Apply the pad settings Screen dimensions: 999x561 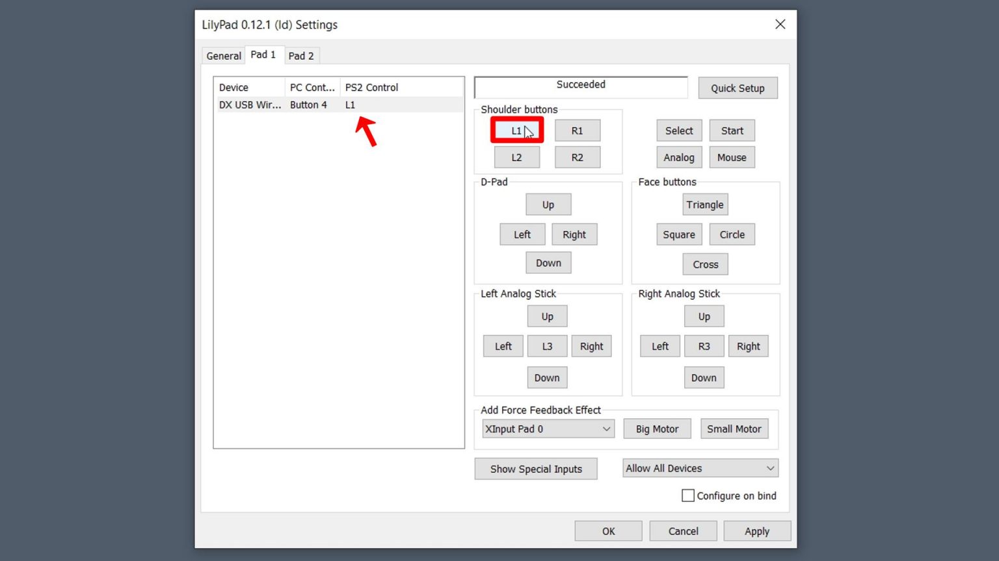coord(756,531)
